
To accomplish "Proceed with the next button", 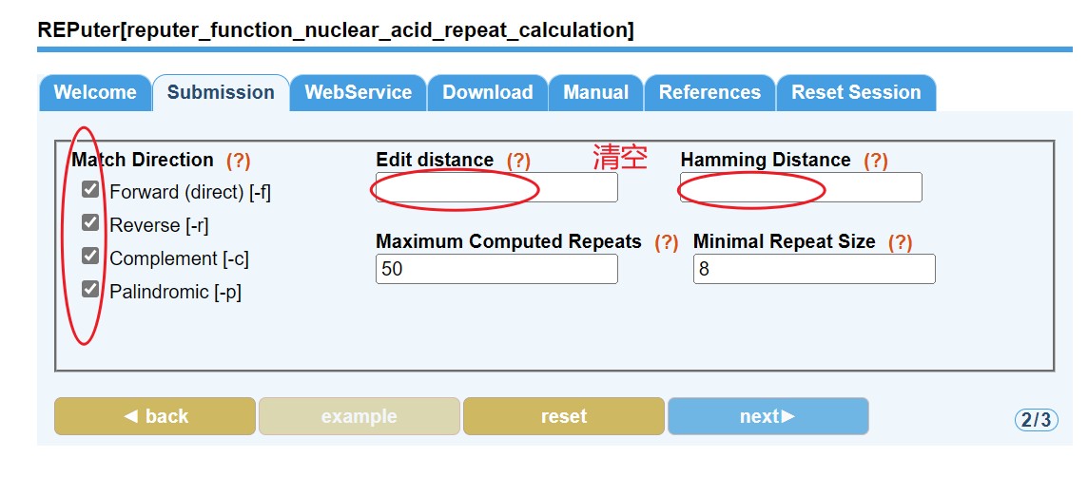I will pyautogui.click(x=767, y=416).
